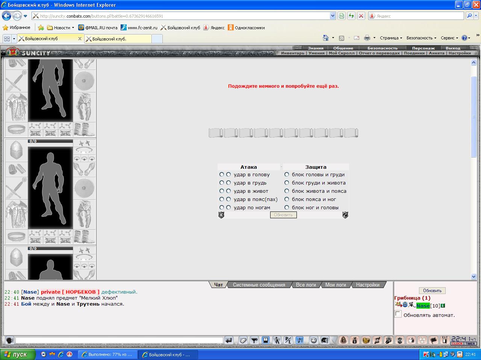Click the 'Обновить' button above player list

click(x=432, y=291)
